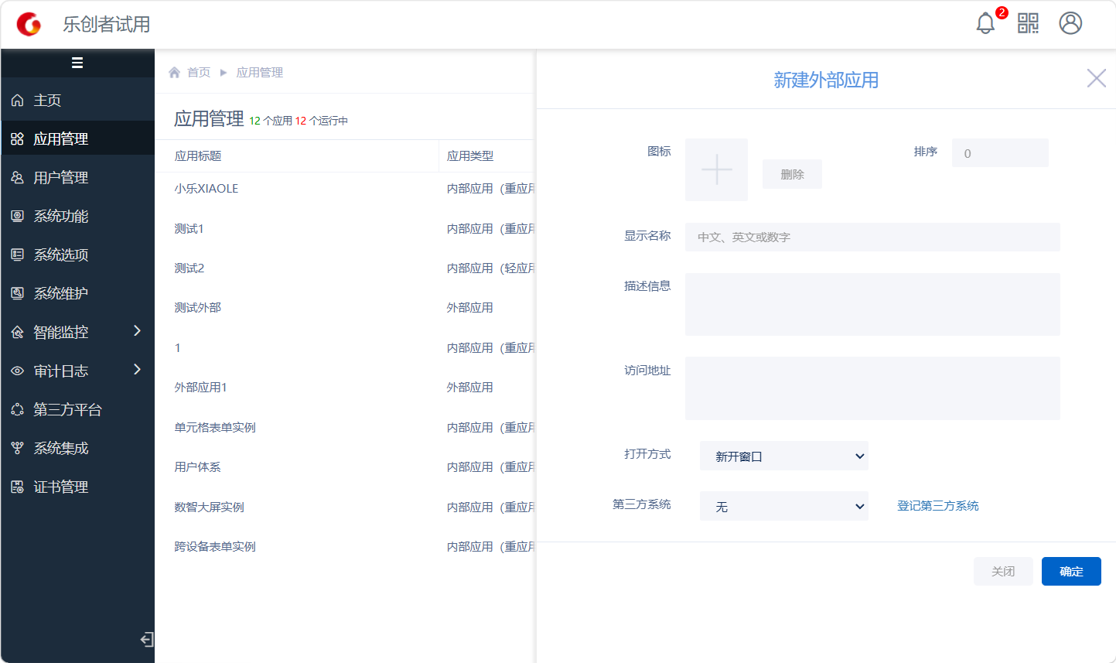Focus the 访问地址 text area
Viewport: 1116px width, 663px height.
tap(872, 388)
